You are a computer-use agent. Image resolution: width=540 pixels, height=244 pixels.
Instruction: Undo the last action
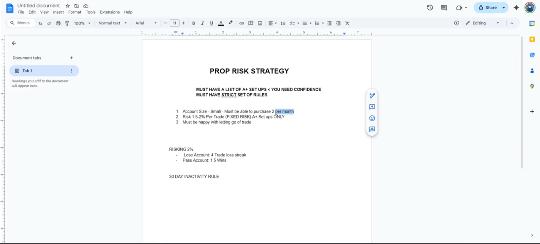click(x=40, y=23)
